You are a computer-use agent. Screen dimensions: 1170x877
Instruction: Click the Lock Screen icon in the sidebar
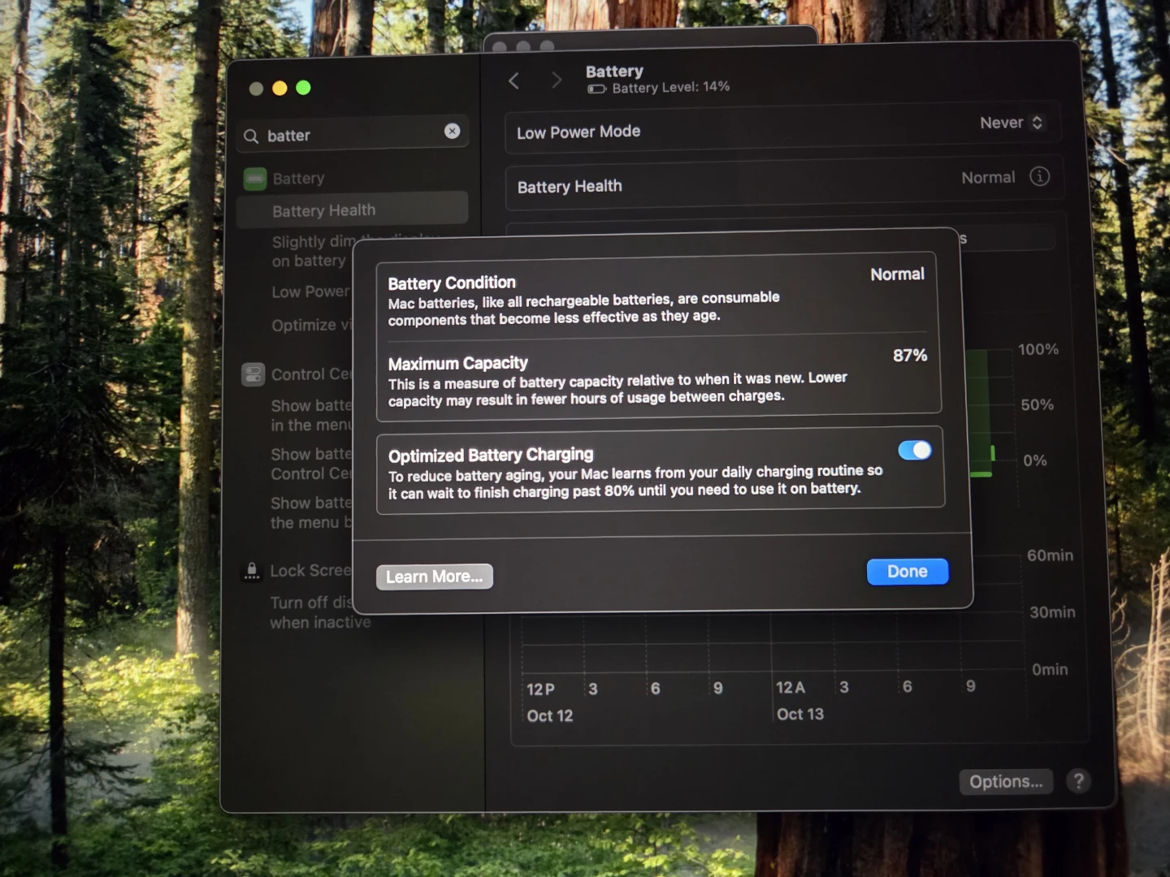(x=252, y=571)
